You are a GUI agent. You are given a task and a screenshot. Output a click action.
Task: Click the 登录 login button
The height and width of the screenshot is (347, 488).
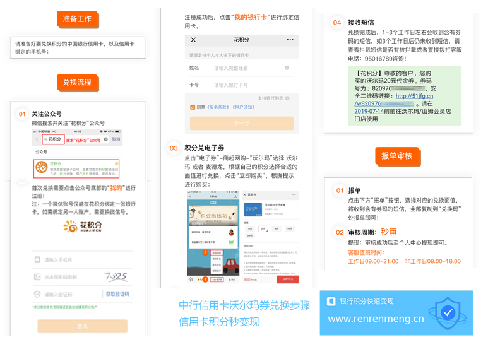click(83, 326)
